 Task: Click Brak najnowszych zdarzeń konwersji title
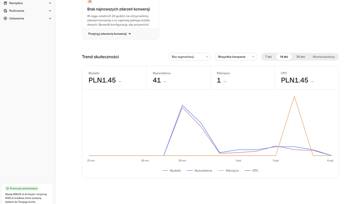coord(119,9)
